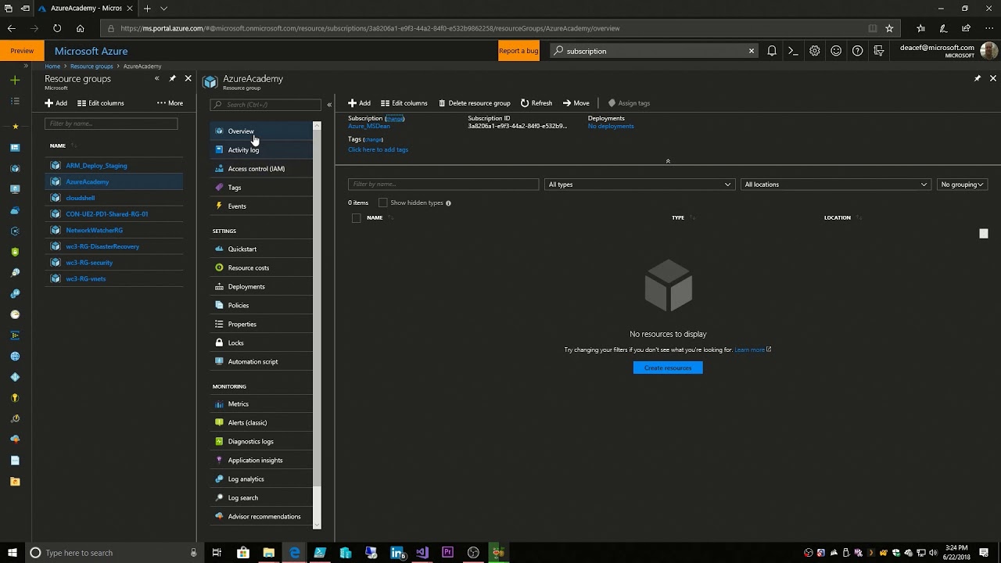Click Edit columns in AzureAcademy toolbar
This screenshot has height=563, width=1001.
pos(404,103)
